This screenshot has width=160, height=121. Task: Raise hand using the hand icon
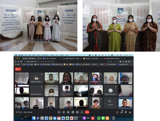[73, 112]
